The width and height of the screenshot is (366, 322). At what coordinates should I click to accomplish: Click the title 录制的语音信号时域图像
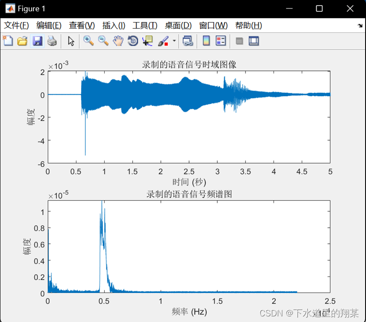tap(189, 65)
